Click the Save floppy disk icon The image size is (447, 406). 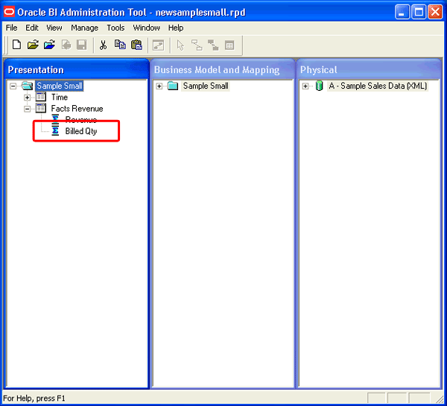81,45
